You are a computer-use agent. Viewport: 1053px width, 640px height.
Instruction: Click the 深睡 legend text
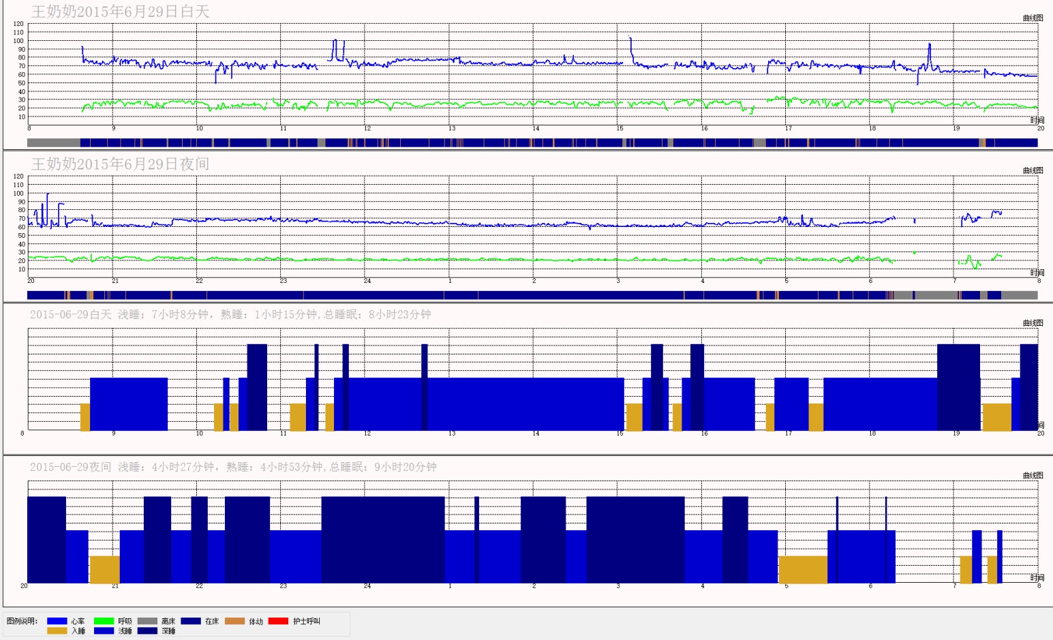pos(168,631)
